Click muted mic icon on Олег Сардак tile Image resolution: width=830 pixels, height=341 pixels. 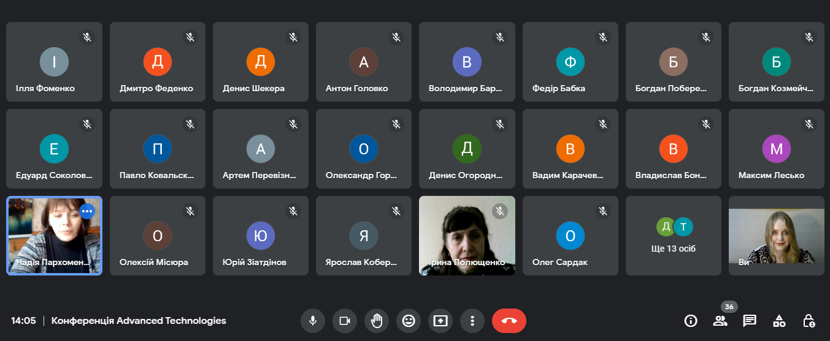coord(604,211)
